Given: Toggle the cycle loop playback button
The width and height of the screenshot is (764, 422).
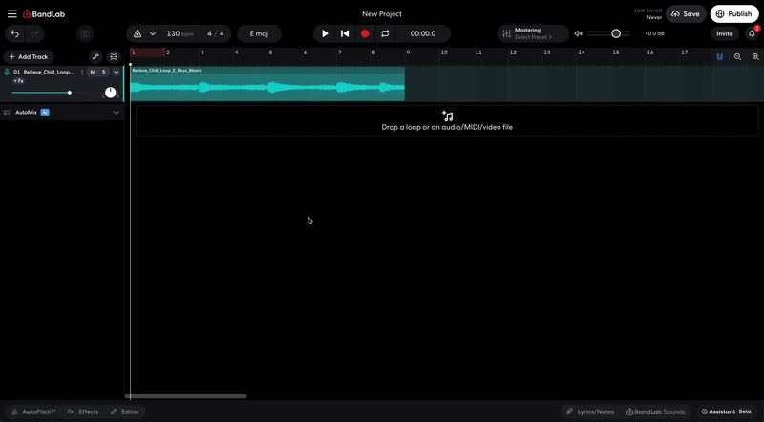Looking at the screenshot, I should tap(385, 33).
